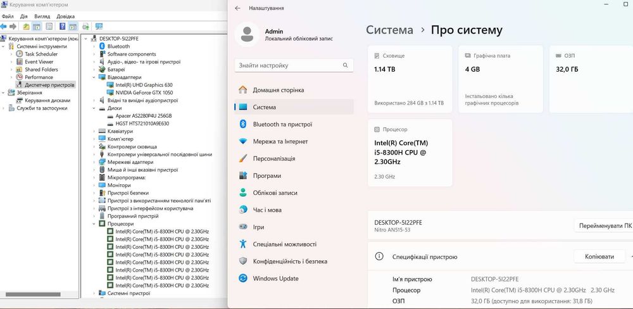Expand the Мережеві адаптери device category

94,162
